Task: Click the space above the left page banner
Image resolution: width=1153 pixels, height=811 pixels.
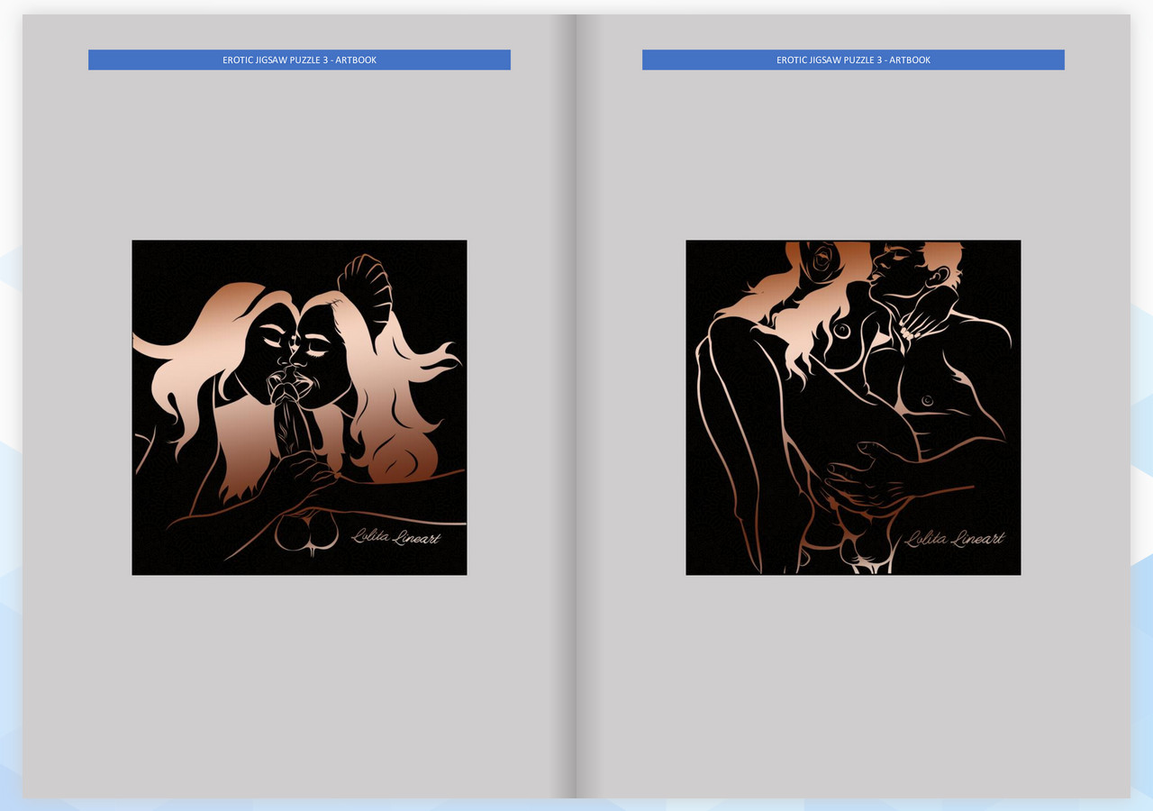Action: tap(299, 32)
